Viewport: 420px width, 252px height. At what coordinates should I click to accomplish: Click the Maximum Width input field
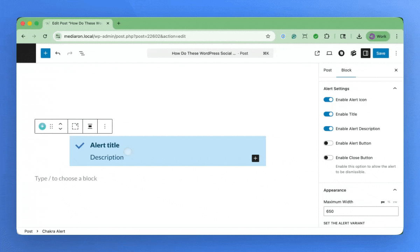361,211
